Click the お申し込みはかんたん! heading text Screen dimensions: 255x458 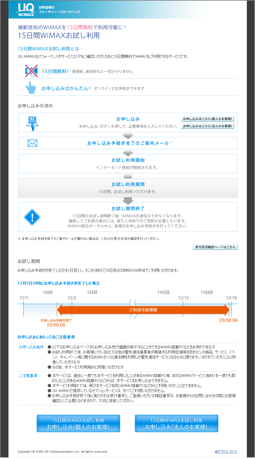pyautogui.click(x=66, y=88)
